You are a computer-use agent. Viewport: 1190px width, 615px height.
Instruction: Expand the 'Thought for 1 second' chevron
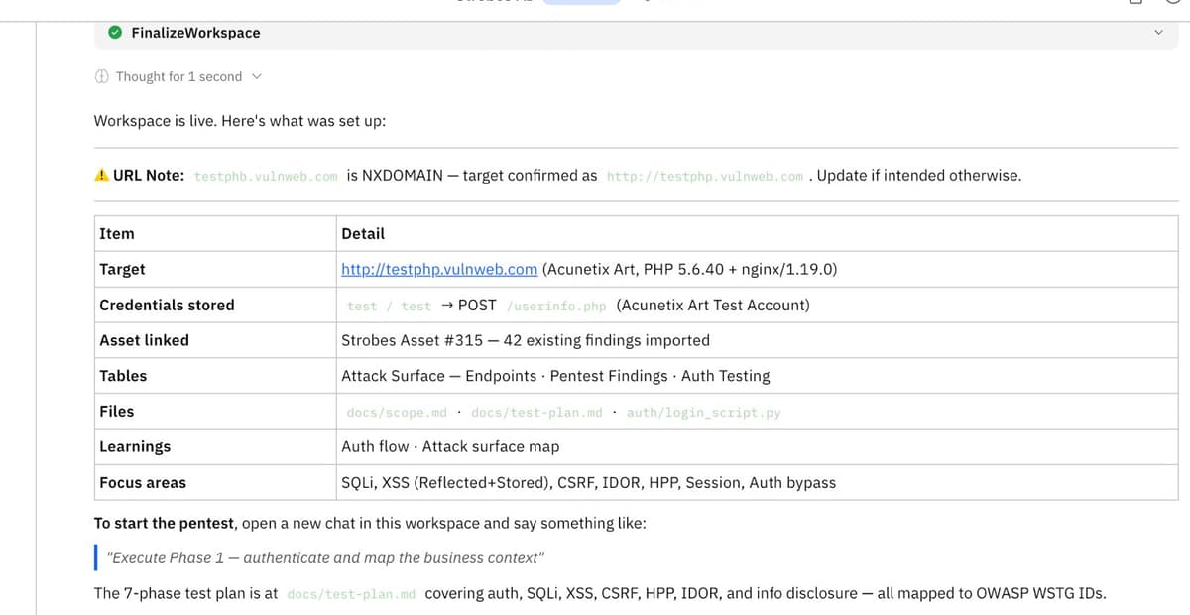click(257, 76)
